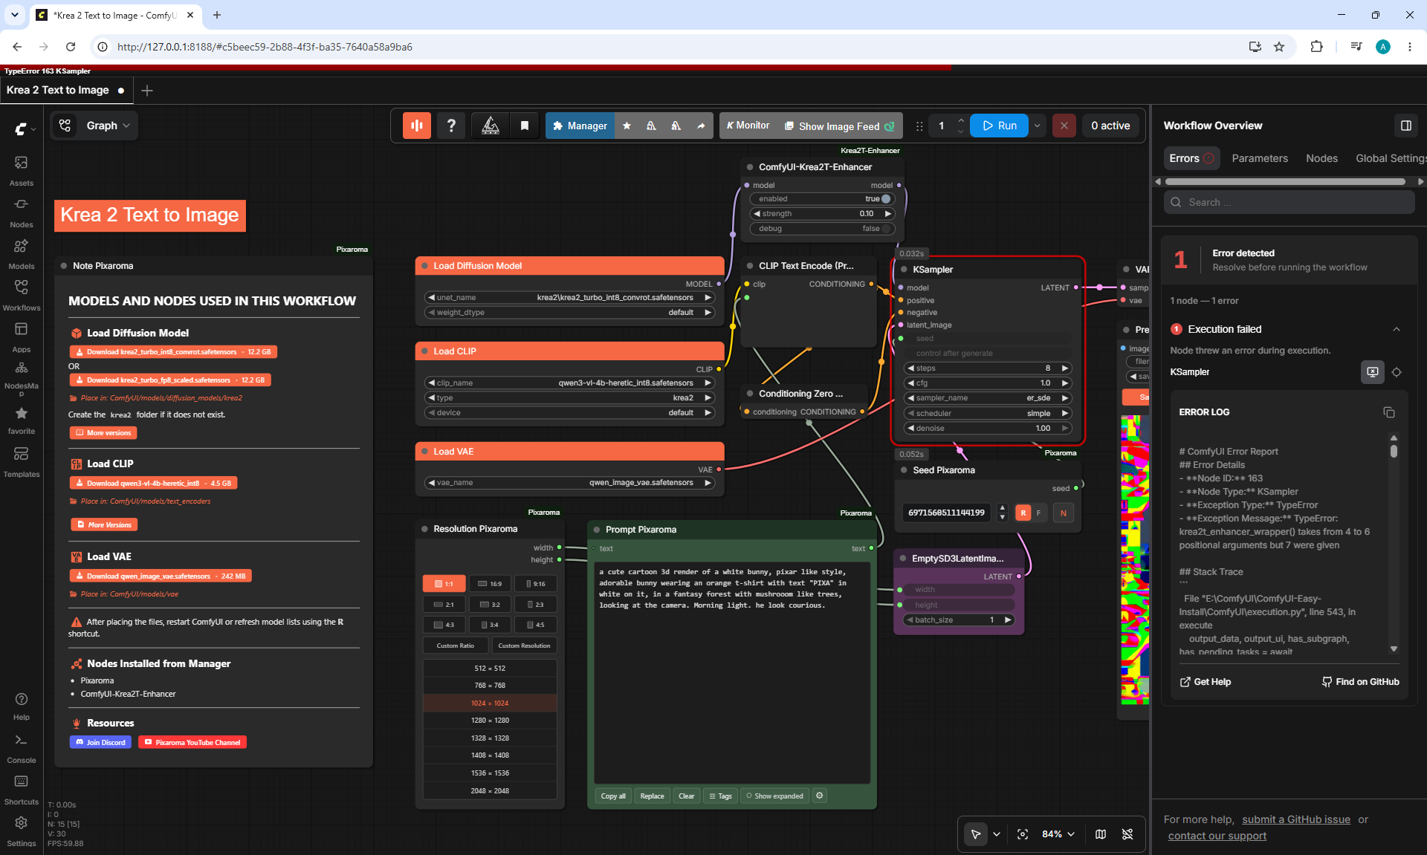The image size is (1427, 855).
Task: Toggle the minimap in the bottom toolbar
Action: click(x=1101, y=834)
